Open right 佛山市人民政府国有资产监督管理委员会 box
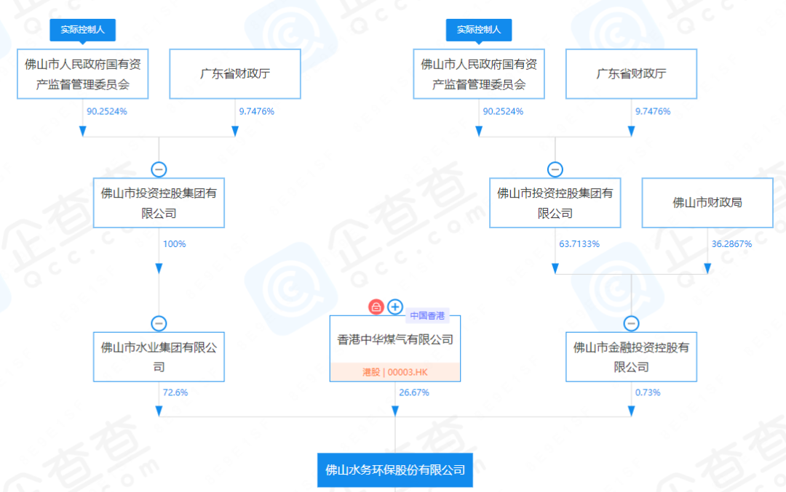Screen dimensions: 786x492 (x=479, y=74)
